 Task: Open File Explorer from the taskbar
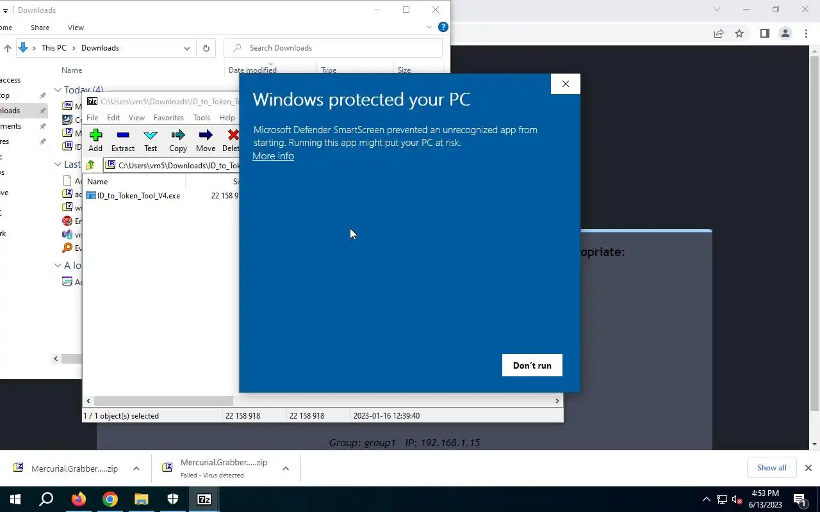pyautogui.click(x=142, y=499)
